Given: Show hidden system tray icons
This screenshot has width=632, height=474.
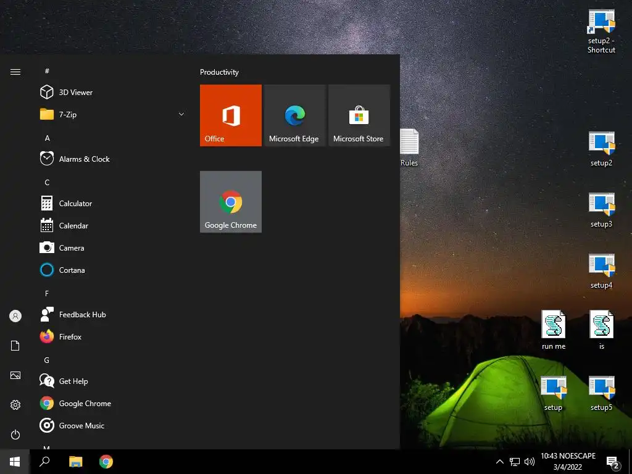Looking at the screenshot, I should click(x=499, y=462).
